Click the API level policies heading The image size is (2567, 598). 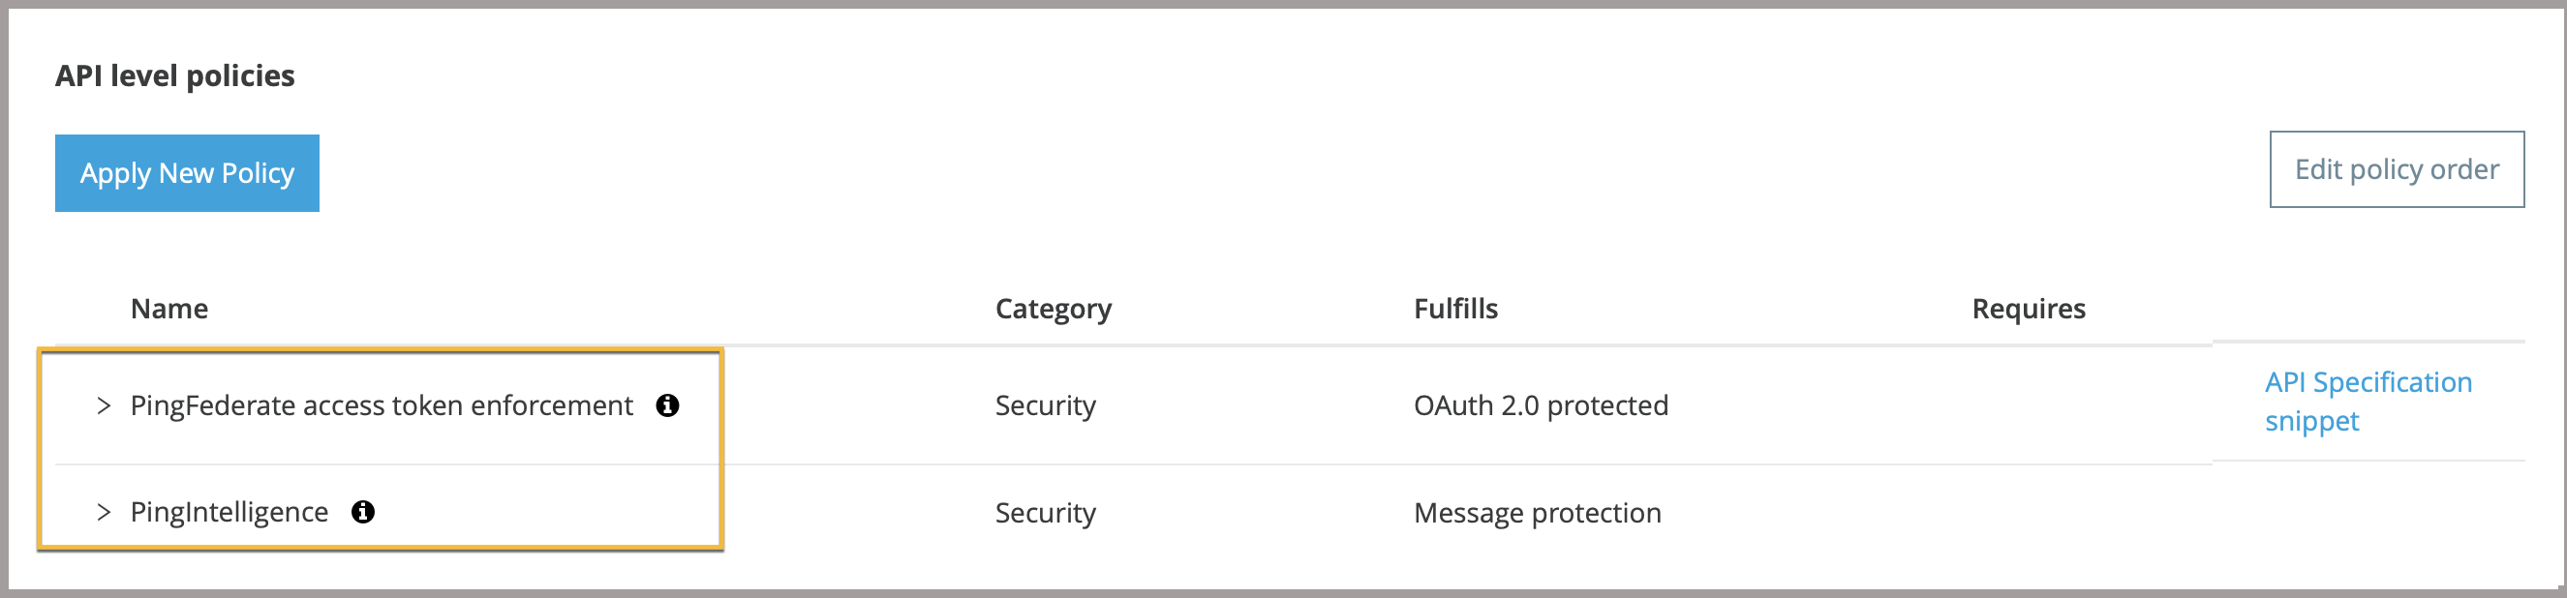click(x=174, y=75)
